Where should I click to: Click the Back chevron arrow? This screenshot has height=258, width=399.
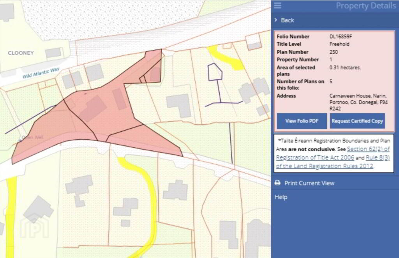[x=275, y=20]
